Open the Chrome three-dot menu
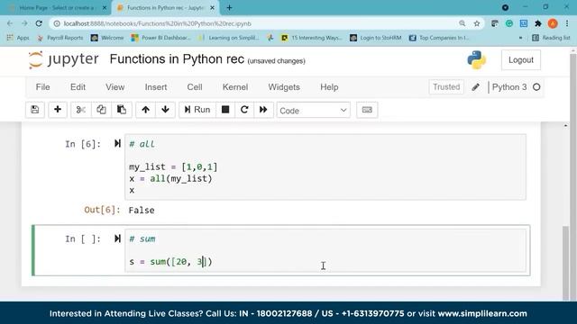Viewport: 577px width, 324px height. tap(567, 23)
